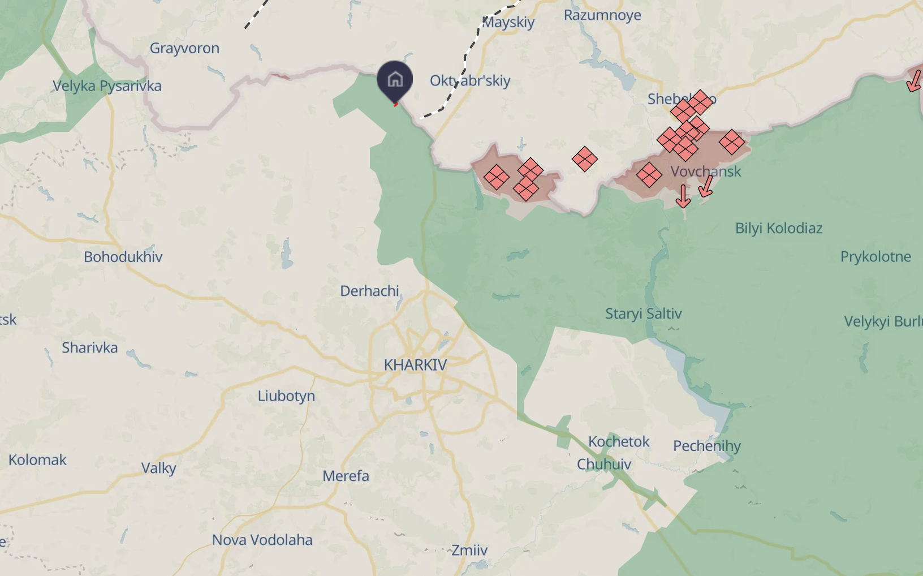
Task: Select the Bilyi Kolodiaz place label
Action: coord(779,229)
